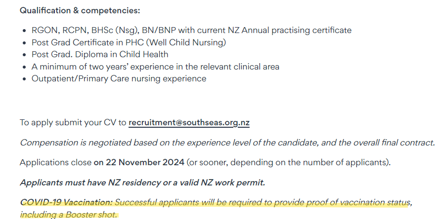
Task: Click the bold 'COVID-19 Vaccination:' label
Action: coord(66,202)
